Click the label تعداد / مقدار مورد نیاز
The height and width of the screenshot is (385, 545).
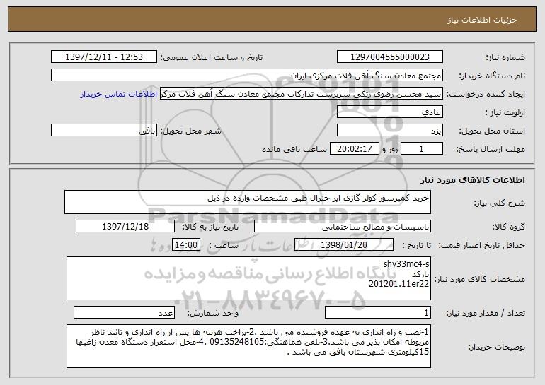[486, 313]
